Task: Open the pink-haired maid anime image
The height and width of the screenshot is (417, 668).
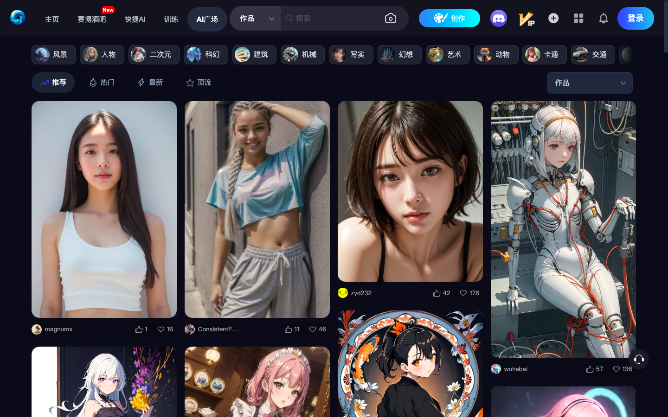Action: [x=257, y=382]
